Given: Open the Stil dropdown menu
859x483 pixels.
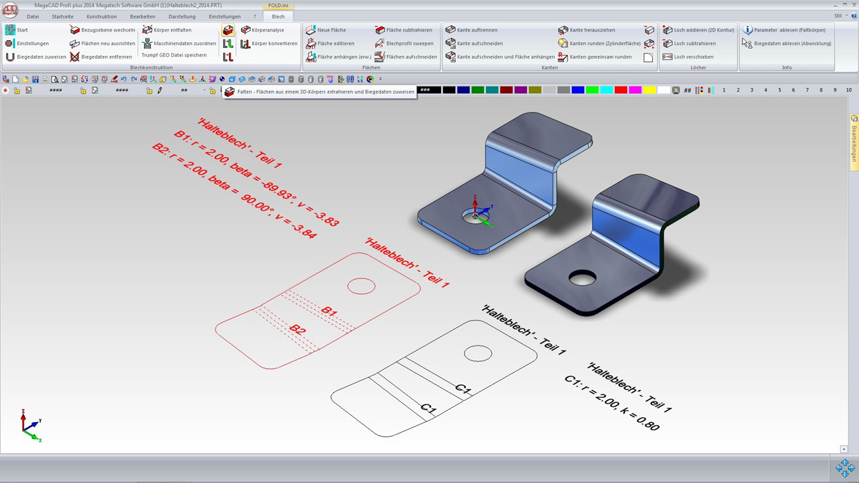Looking at the screenshot, I should (840, 16).
